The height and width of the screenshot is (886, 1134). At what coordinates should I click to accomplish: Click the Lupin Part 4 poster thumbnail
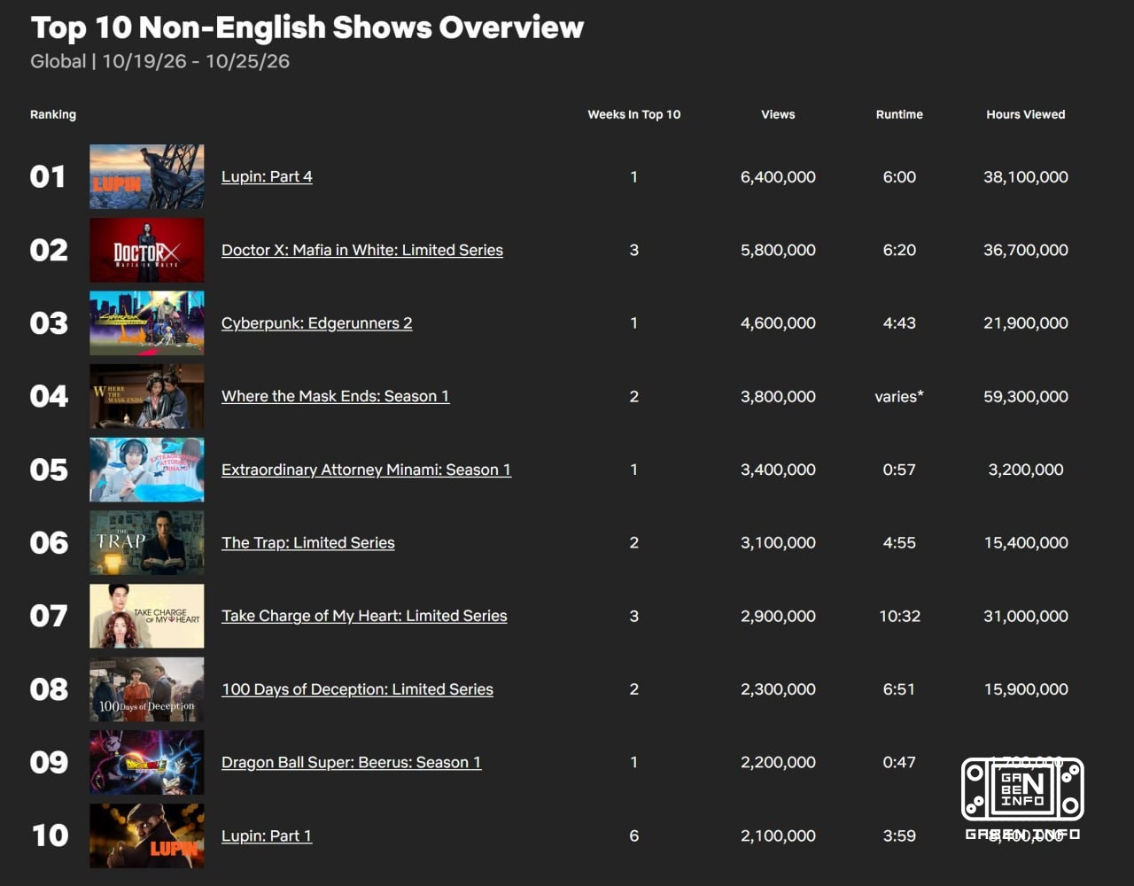147,176
